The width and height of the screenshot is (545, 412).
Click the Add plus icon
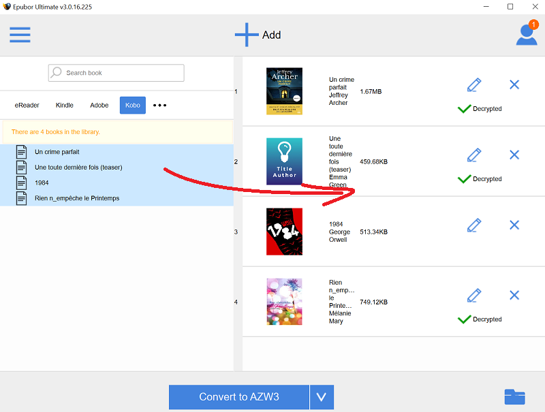247,35
